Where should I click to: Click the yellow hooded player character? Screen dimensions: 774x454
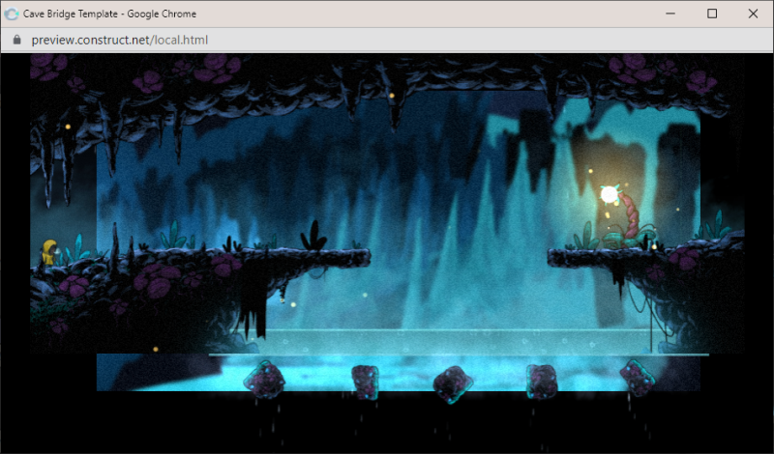50,252
